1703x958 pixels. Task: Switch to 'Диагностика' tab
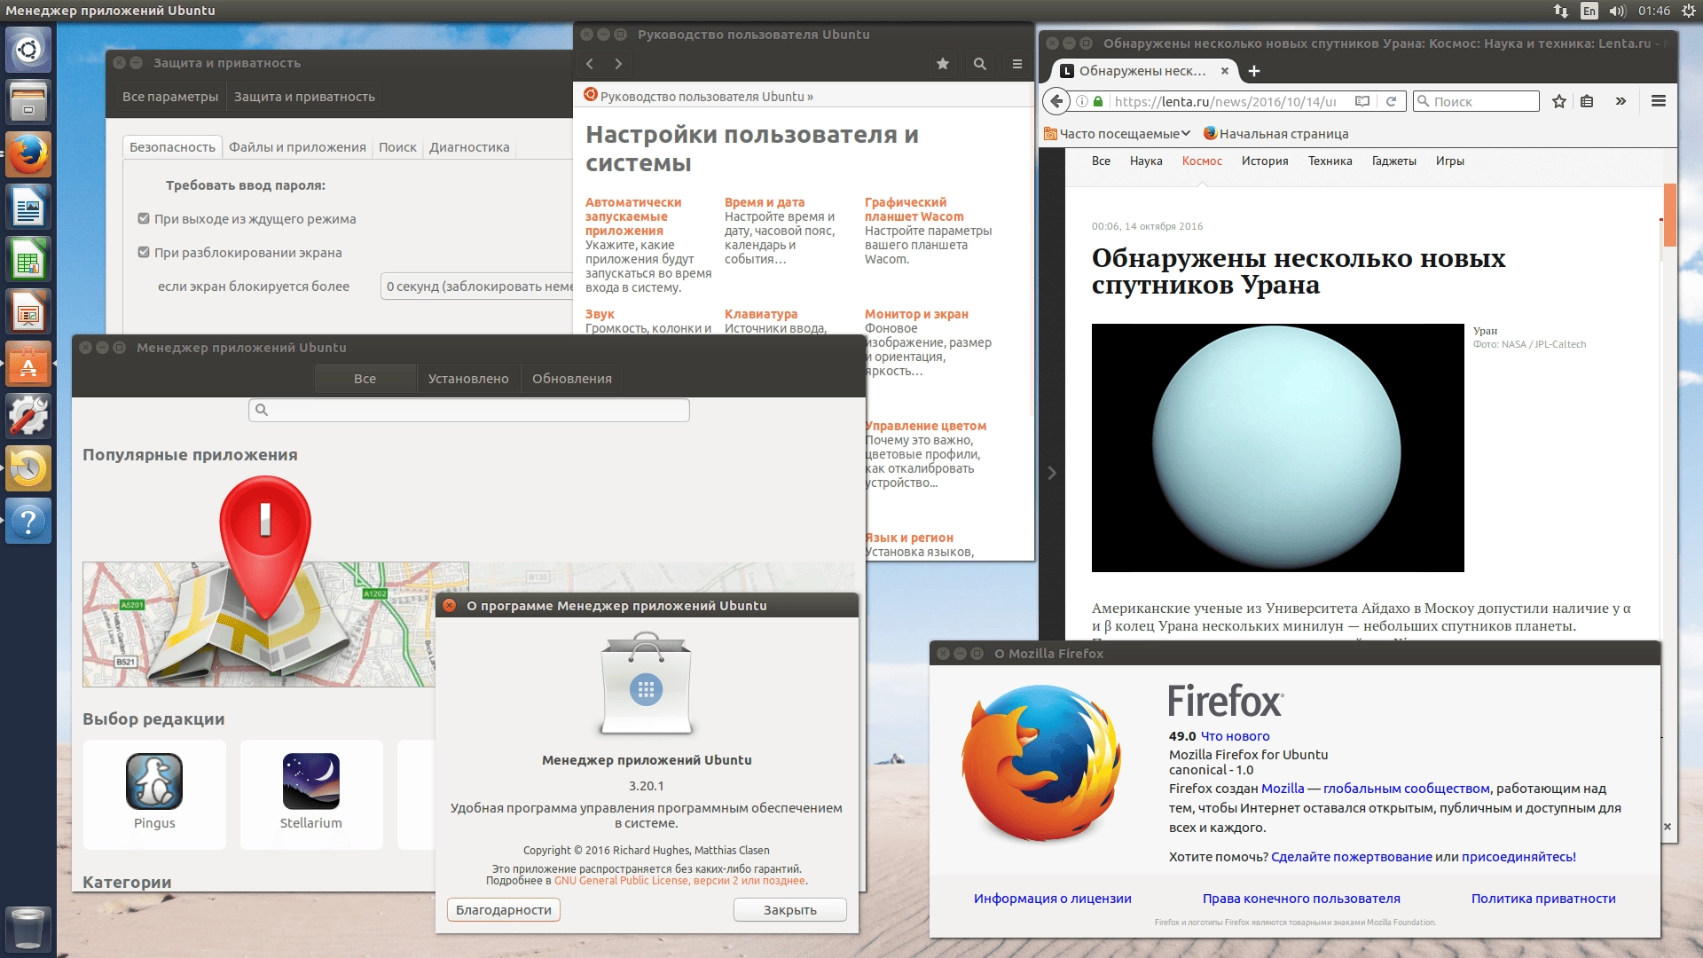click(x=469, y=147)
